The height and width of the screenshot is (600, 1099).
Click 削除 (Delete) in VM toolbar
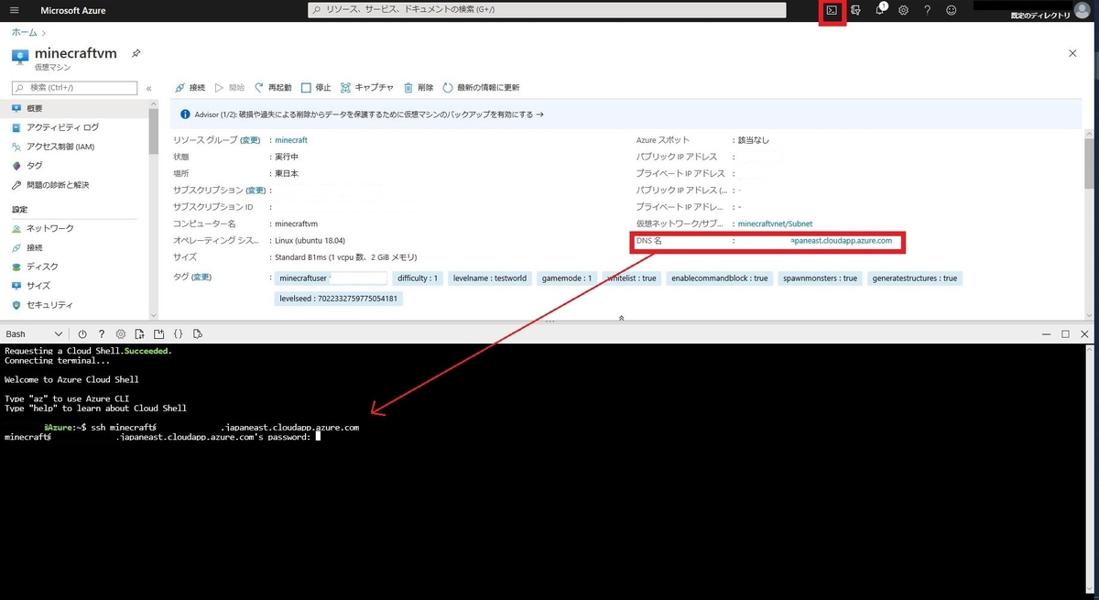(419, 88)
